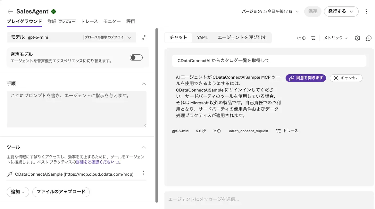Click the キャンセル button

coord(346,78)
